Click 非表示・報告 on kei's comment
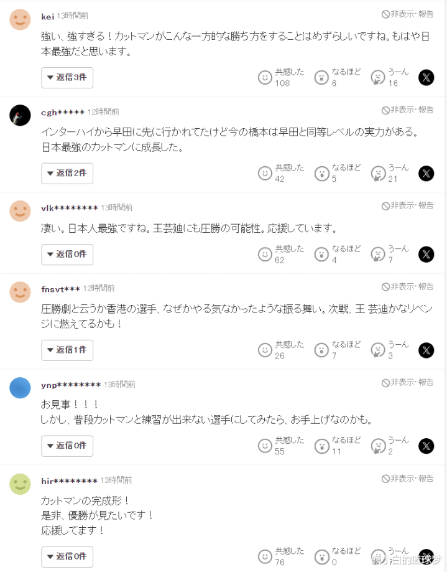447x572 pixels. [x=408, y=14]
